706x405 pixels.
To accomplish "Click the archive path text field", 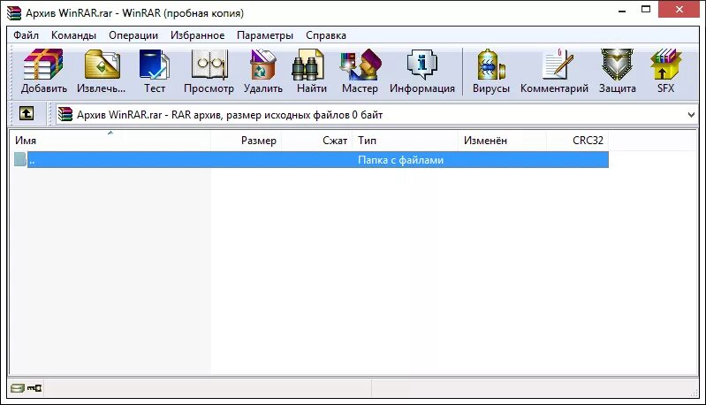I will coord(378,115).
